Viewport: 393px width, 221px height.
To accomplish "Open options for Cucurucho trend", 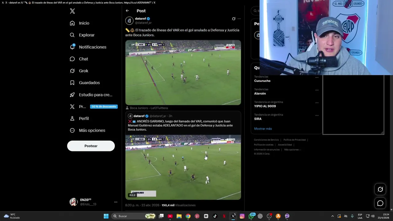I will [317, 77].
